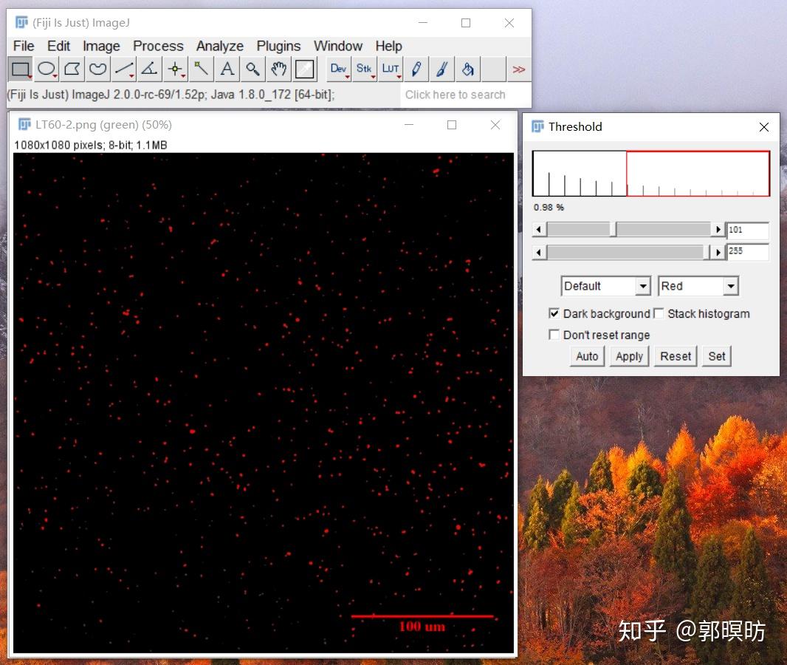
Task: Select the Rectangle selection tool
Action: pyautogui.click(x=20, y=69)
